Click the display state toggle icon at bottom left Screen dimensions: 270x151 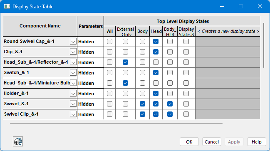(x=18, y=141)
